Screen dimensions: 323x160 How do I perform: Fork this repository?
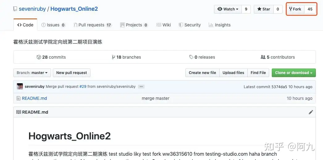coord(296,9)
